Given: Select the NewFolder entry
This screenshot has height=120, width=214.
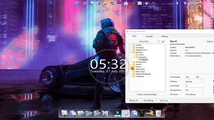Looking at the screenshot, I should coord(140,69).
